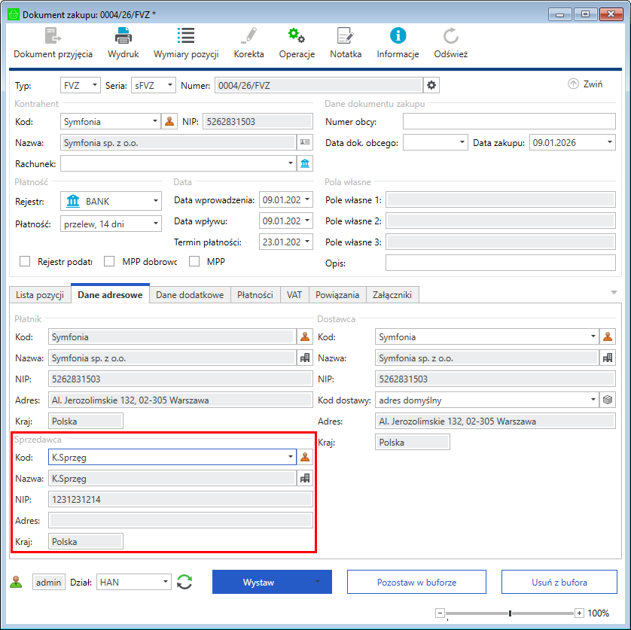Open the VAT tab
This screenshot has height=630, width=631.
(x=294, y=295)
